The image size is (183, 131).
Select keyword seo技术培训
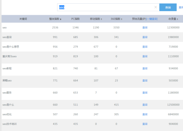click(9, 124)
